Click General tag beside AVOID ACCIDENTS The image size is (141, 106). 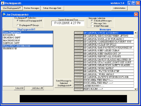[x=79, y=33]
